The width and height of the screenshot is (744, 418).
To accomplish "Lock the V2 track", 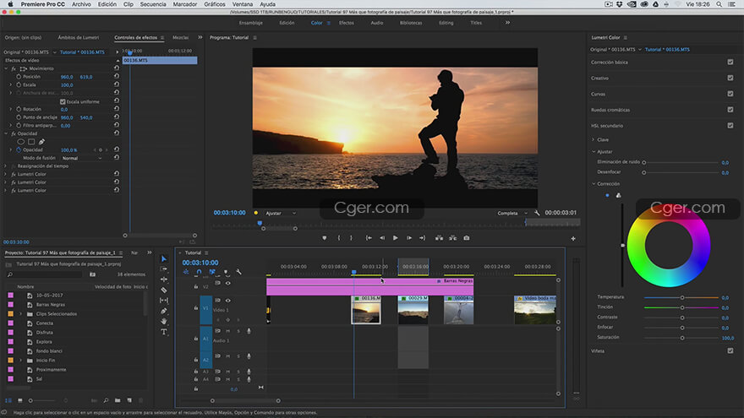I will pyautogui.click(x=196, y=286).
